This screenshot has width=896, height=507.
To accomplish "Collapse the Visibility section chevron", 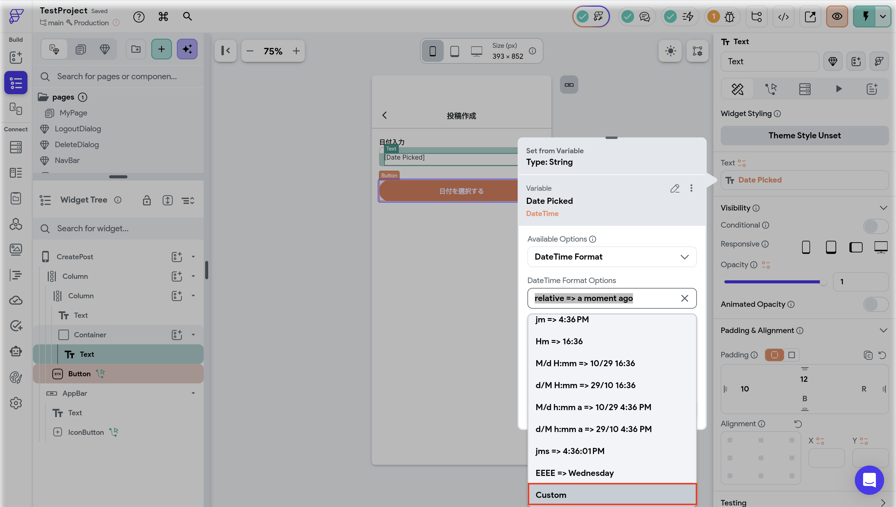I will pyautogui.click(x=883, y=208).
